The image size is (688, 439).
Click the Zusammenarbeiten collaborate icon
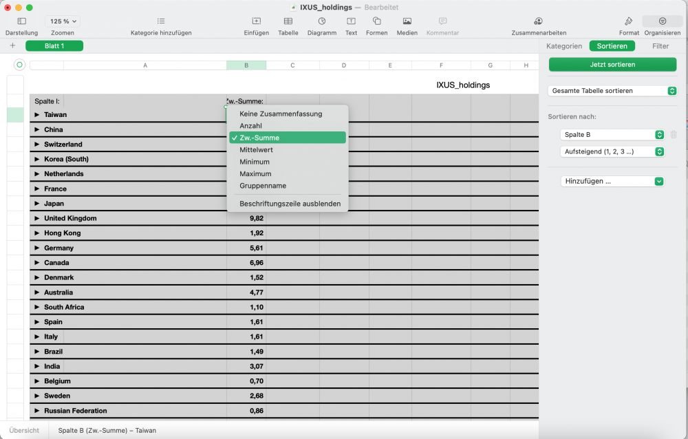click(x=539, y=21)
